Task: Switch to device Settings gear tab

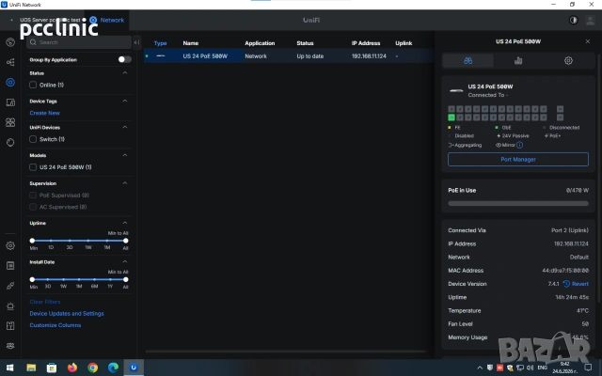Action: pyautogui.click(x=568, y=60)
